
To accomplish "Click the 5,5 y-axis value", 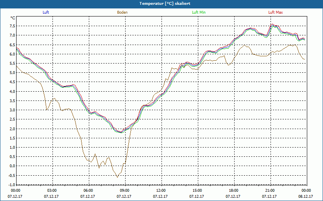I will pyautogui.click(x=12, y=64).
